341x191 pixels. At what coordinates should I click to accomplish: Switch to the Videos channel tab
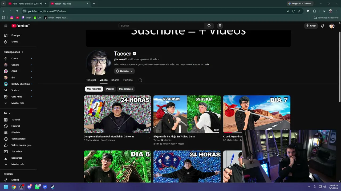[104, 80]
